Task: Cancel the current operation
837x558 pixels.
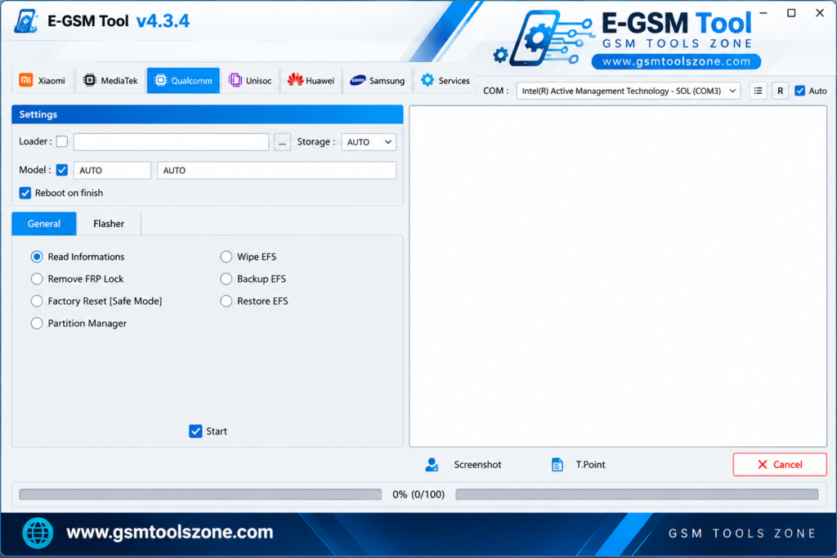Action: pyautogui.click(x=780, y=465)
